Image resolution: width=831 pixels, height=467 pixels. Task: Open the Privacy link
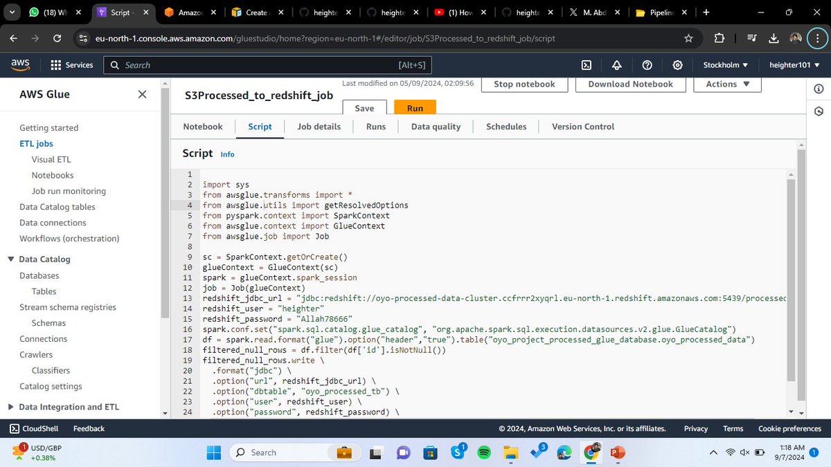(x=696, y=429)
